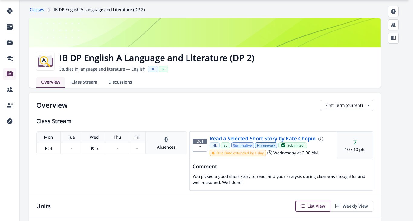The width and height of the screenshot is (413, 221).
Task: Select the highlighted classes sidebar icon
Action: point(10,74)
